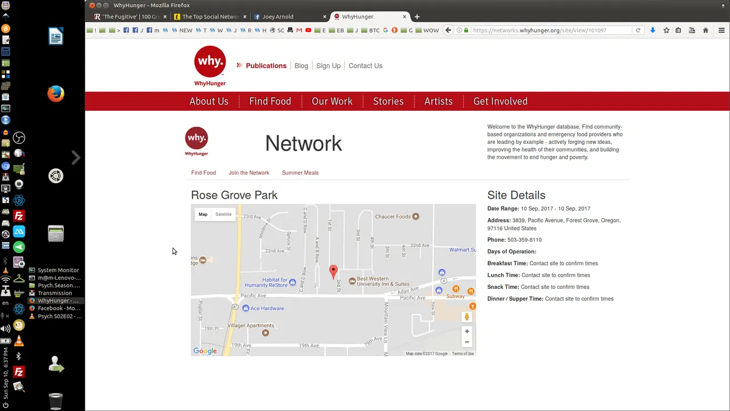Open Stories in navigation bar
Screen dimensions: 730x411
(x=388, y=101)
